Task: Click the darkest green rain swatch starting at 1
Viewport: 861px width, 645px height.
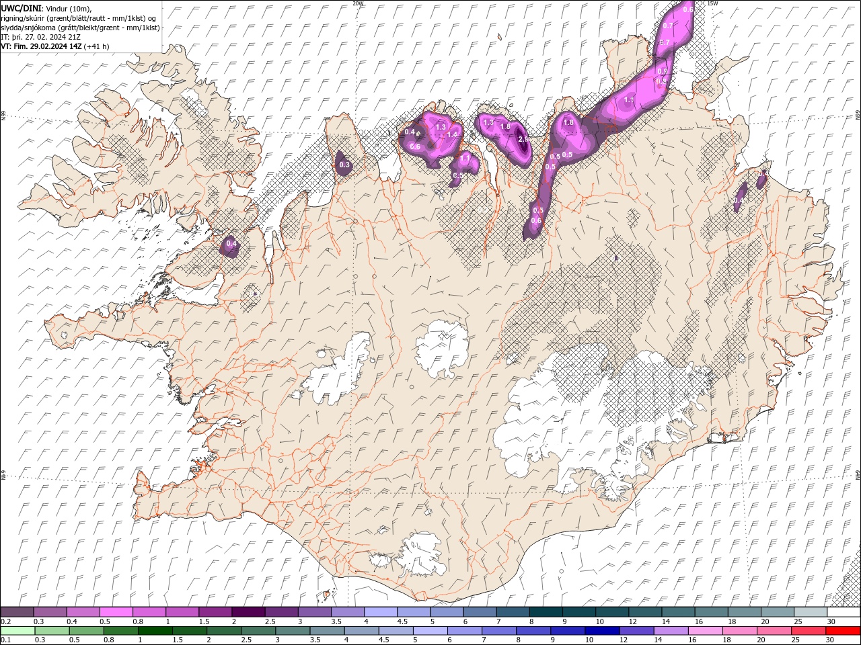Action: pyautogui.click(x=155, y=630)
